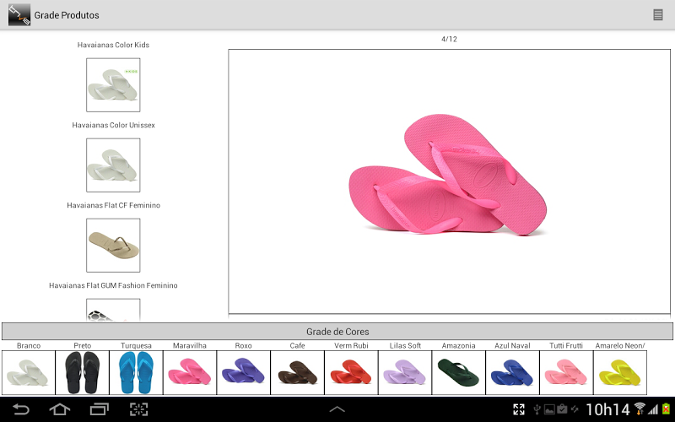This screenshot has height=422, width=675.
Task: Click the Havaianas Color Unissex label
Action: (113, 125)
